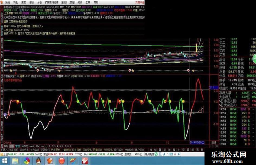Click the red circle signal marker under cursor line
The image size is (256, 165).
pos(189,70)
